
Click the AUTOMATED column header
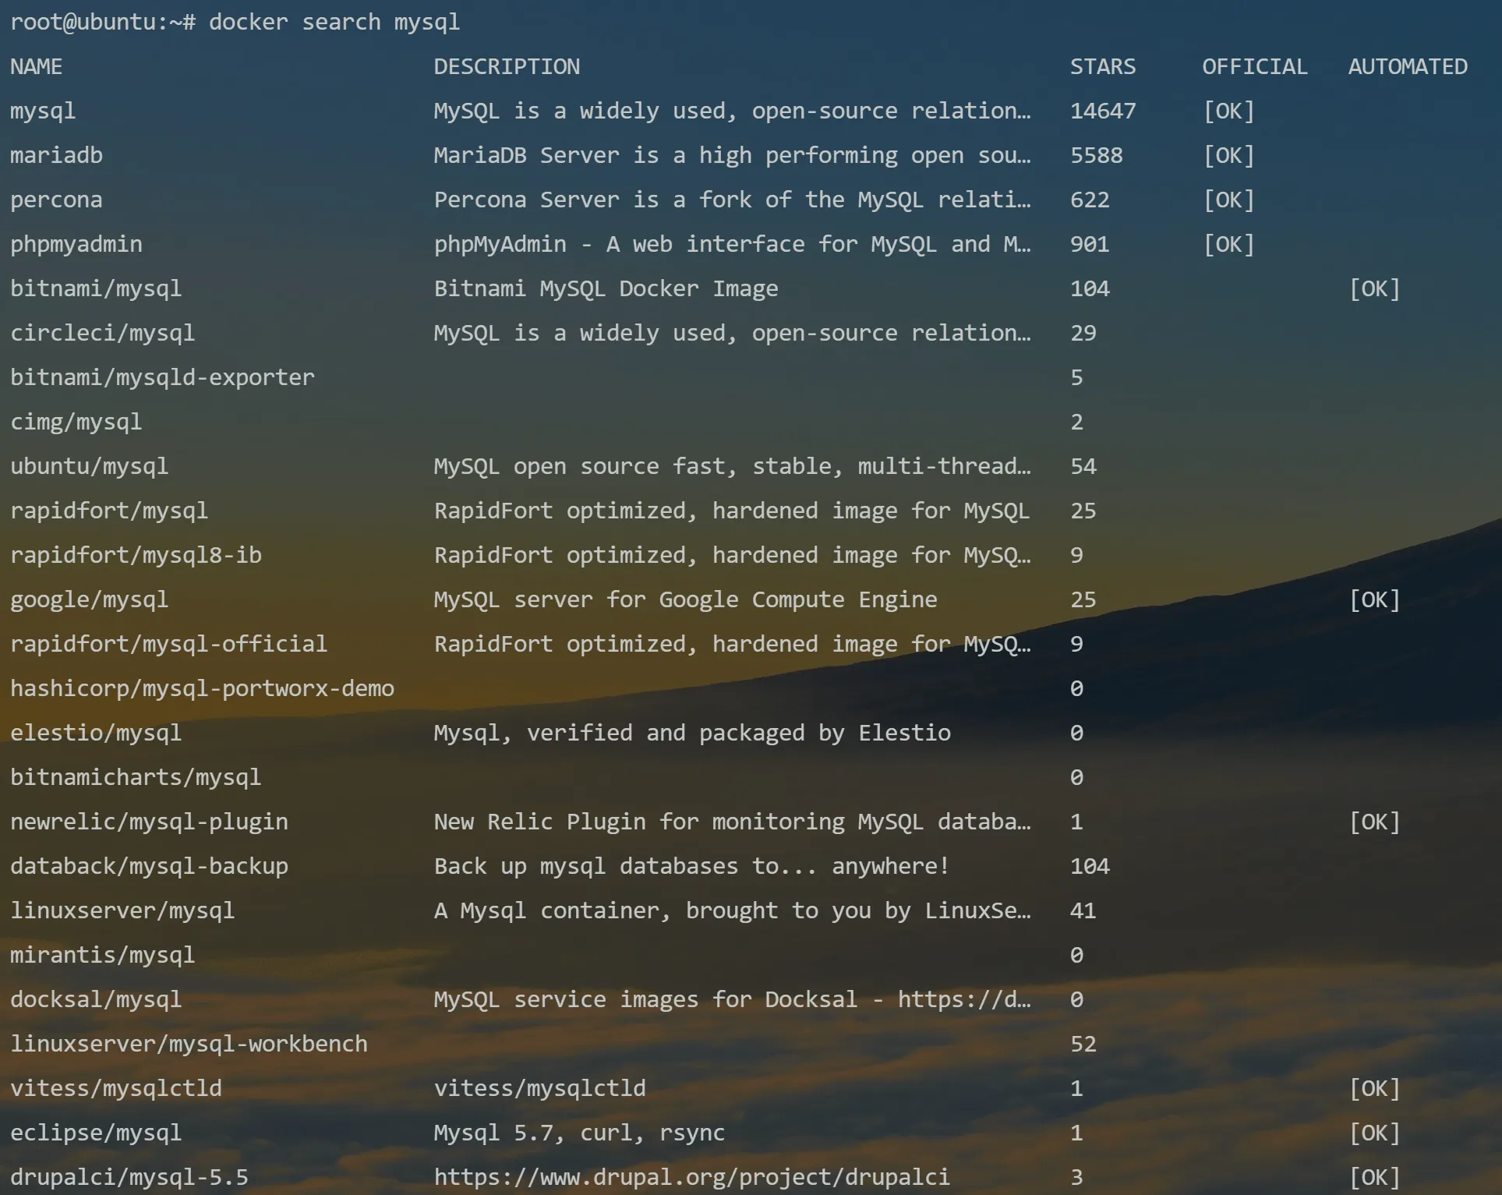point(1407,67)
